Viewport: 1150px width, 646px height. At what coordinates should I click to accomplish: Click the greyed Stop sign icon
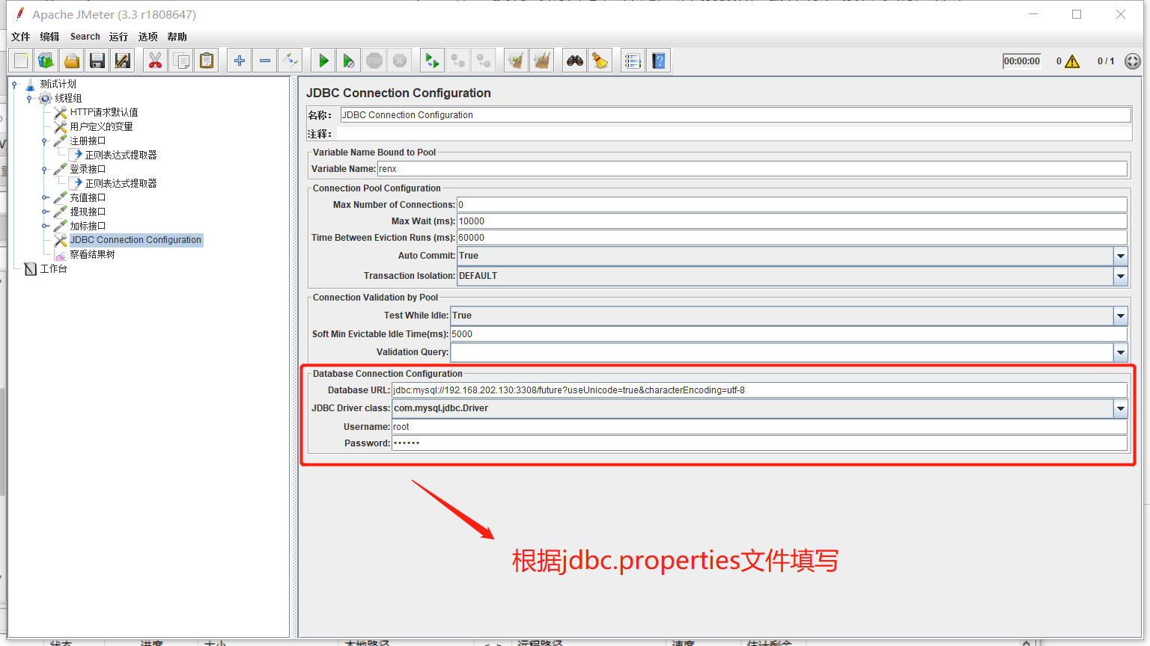(374, 61)
